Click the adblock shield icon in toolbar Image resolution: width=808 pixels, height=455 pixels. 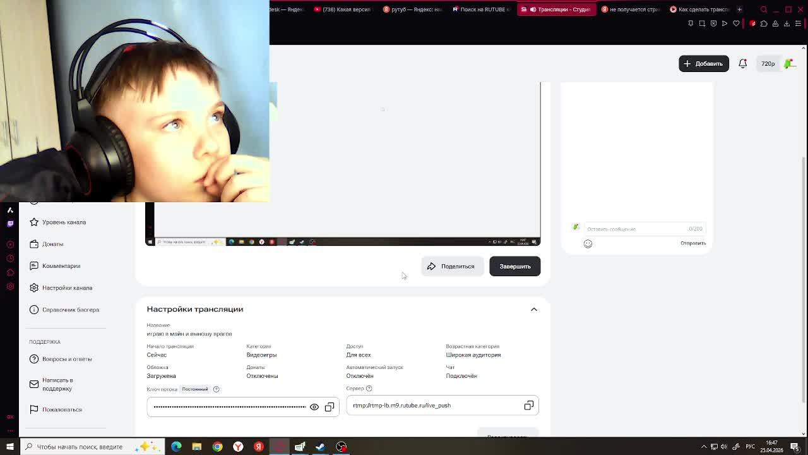[713, 23]
